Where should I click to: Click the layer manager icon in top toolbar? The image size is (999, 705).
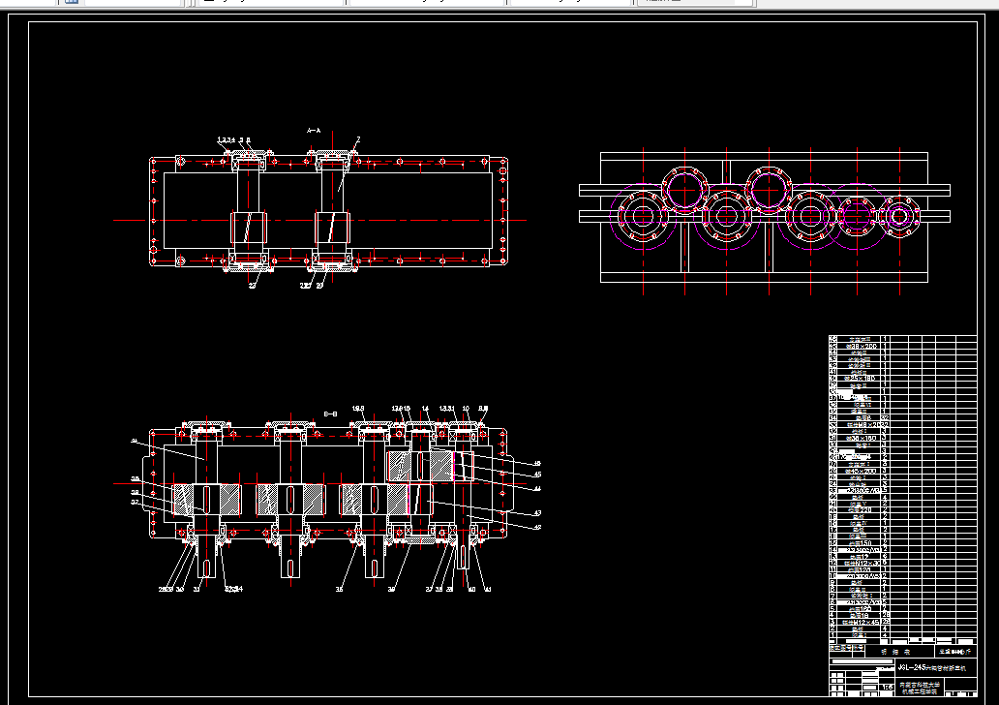pos(72,2)
